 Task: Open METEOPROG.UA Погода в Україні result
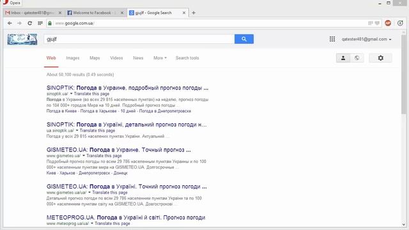[126, 217]
